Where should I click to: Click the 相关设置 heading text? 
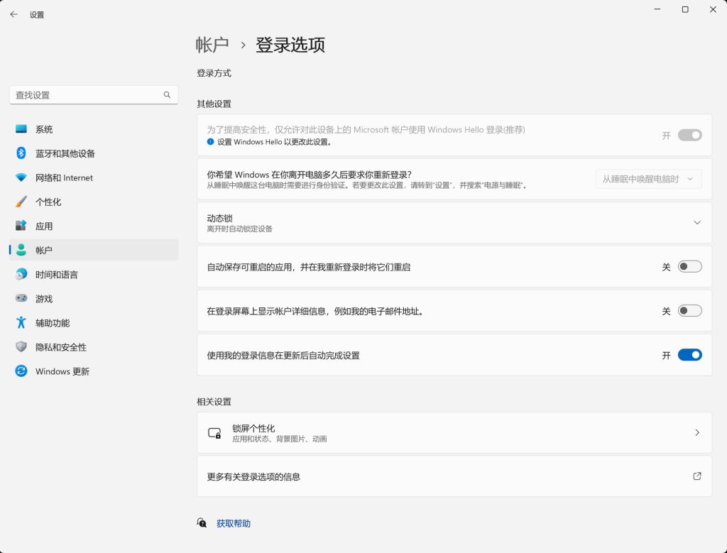tap(214, 401)
